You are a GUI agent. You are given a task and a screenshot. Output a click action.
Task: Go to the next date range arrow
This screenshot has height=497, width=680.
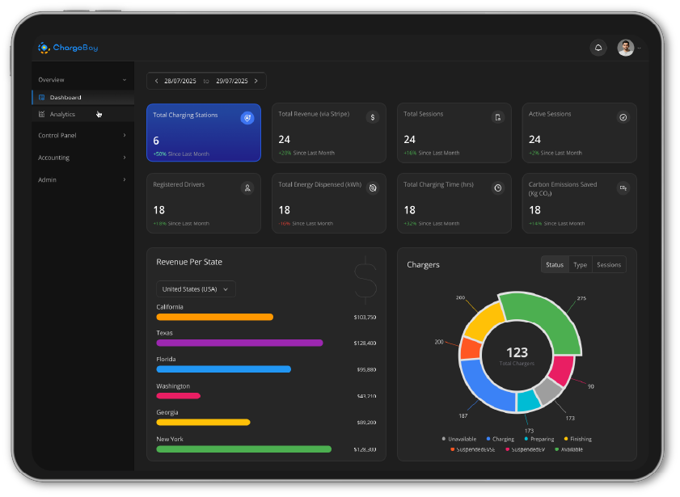click(x=256, y=81)
